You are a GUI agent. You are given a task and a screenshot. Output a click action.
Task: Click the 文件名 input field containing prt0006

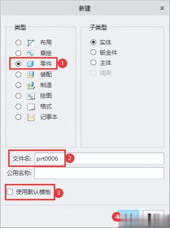point(99,158)
